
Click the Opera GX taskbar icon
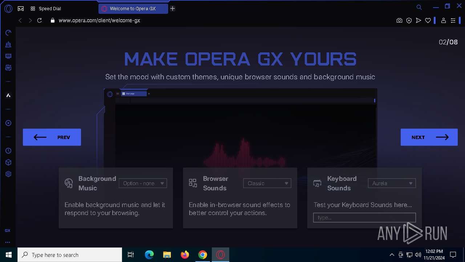[221, 255]
